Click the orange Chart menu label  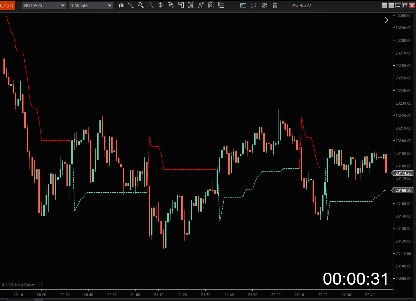(x=7, y=5)
